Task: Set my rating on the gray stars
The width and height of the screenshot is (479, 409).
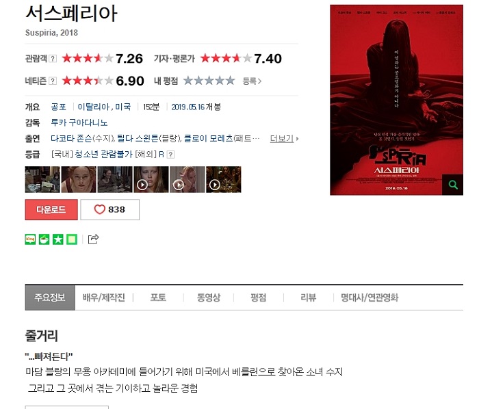Action: (209, 81)
